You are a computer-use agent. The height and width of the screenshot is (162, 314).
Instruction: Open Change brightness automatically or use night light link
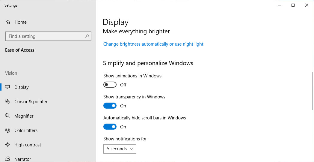(x=153, y=44)
